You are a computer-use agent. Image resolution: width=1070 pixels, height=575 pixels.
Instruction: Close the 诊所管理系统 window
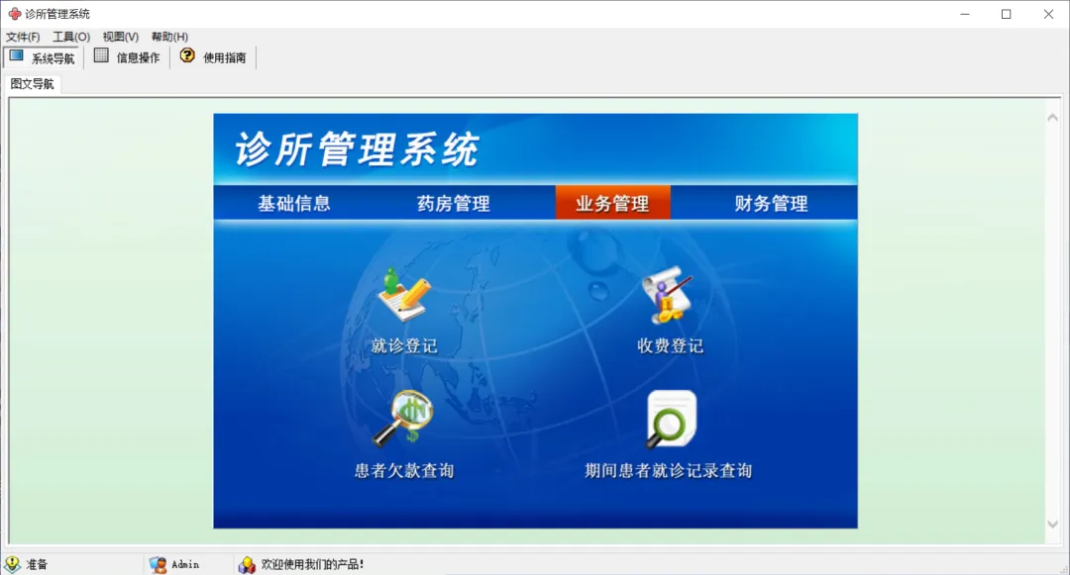(x=1048, y=14)
